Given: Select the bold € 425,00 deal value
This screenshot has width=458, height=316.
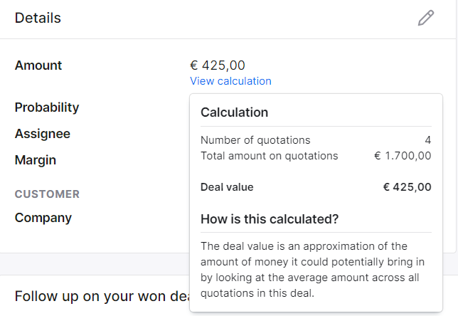Looking at the screenshot, I should point(408,187).
